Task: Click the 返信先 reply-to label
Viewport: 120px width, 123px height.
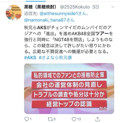Action: (x=31, y=14)
